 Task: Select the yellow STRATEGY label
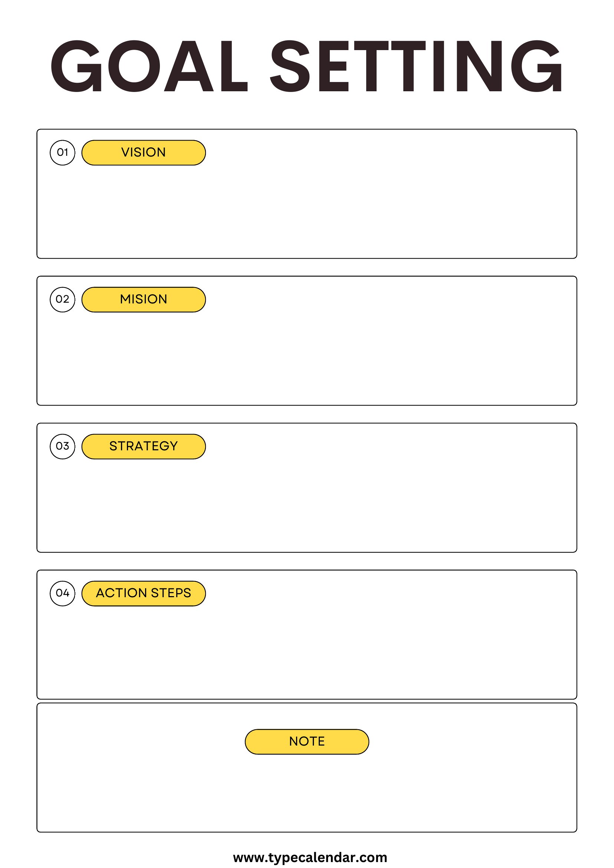point(144,447)
